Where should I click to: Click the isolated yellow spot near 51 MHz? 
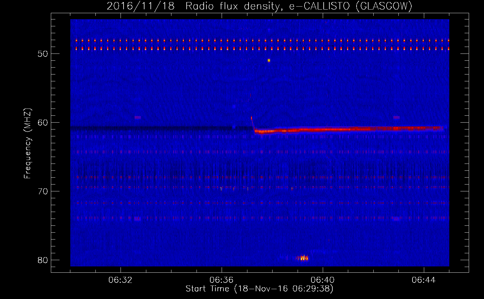point(269,60)
